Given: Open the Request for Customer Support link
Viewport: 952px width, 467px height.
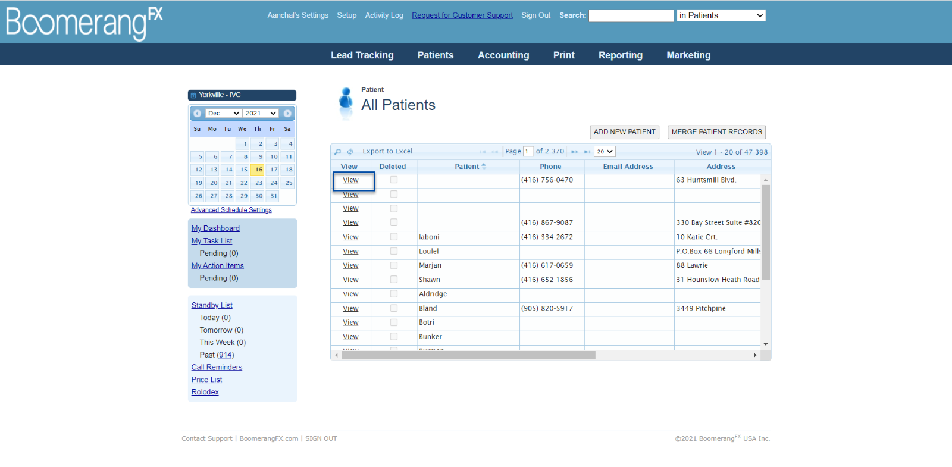Looking at the screenshot, I should (x=462, y=15).
